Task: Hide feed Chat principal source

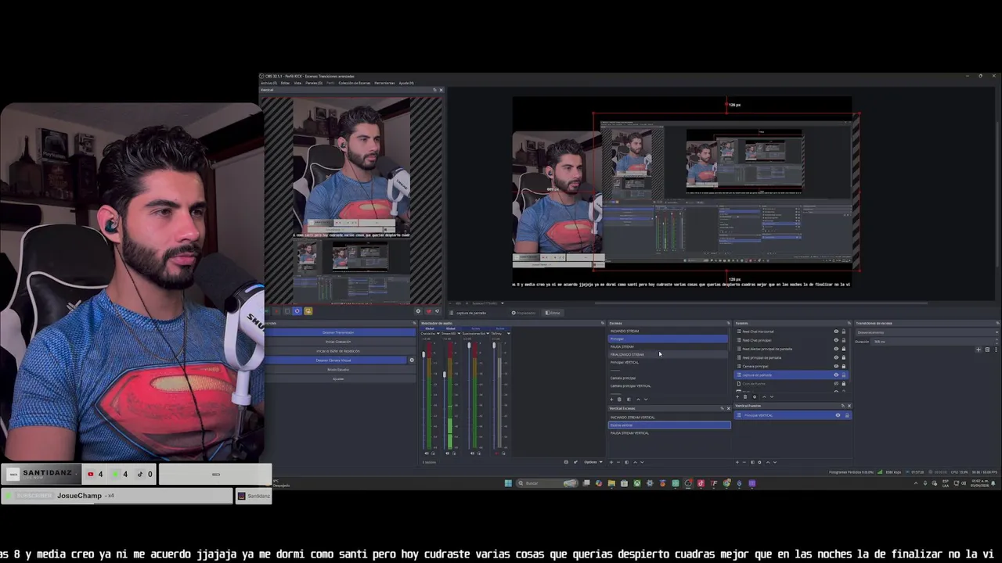Action: tap(836, 340)
